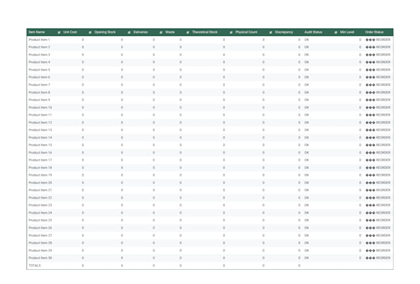Click the REORDER status in Product Item 30 row
This screenshot has width=420, height=284.
pos(378,258)
